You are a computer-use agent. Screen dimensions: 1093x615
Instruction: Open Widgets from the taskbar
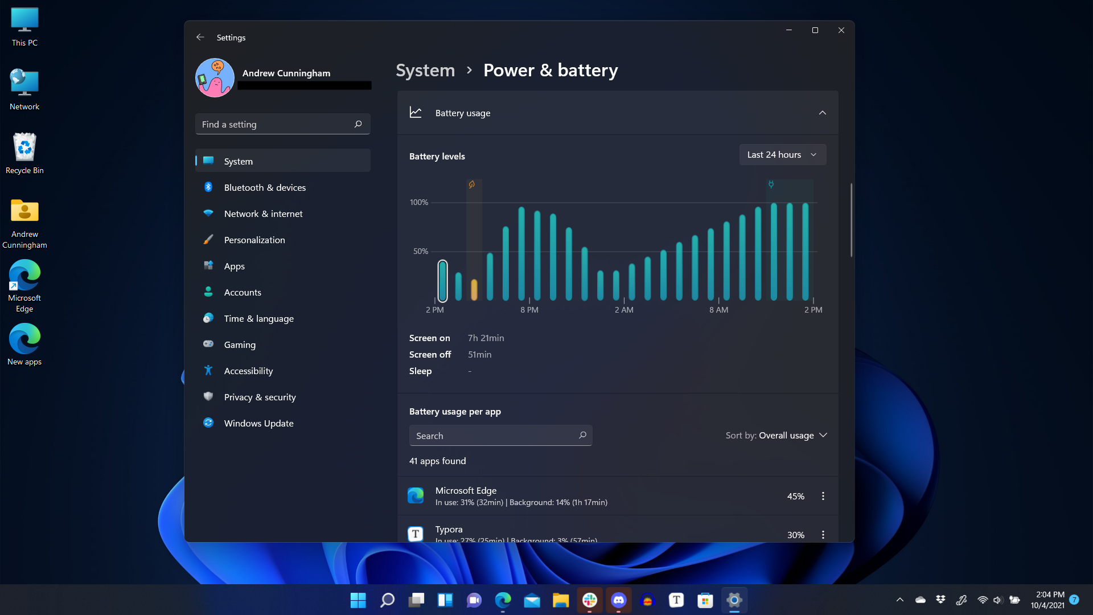coord(445,600)
